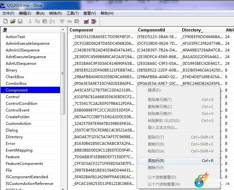This screenshot has height=190, width=234.
Task: Click the table list scroll up arrow
Action: pyautogui.click(x=63, y=30)
